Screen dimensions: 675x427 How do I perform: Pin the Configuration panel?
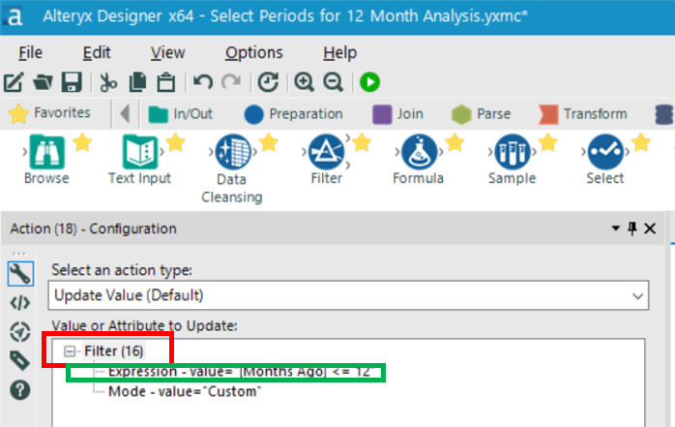(x=632, y=229)
